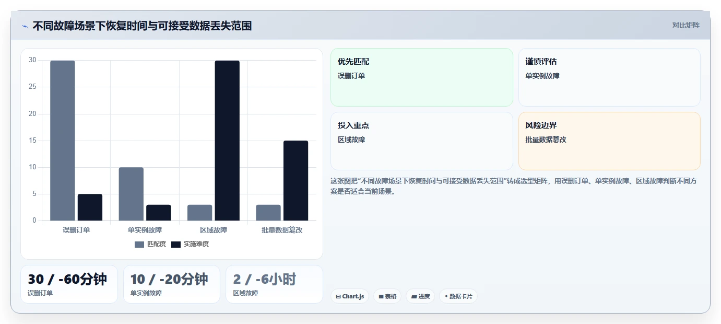Click the 进度 tag chip
Image resolution: width=721 pixels, height=324 pixels.
[420, 296]
